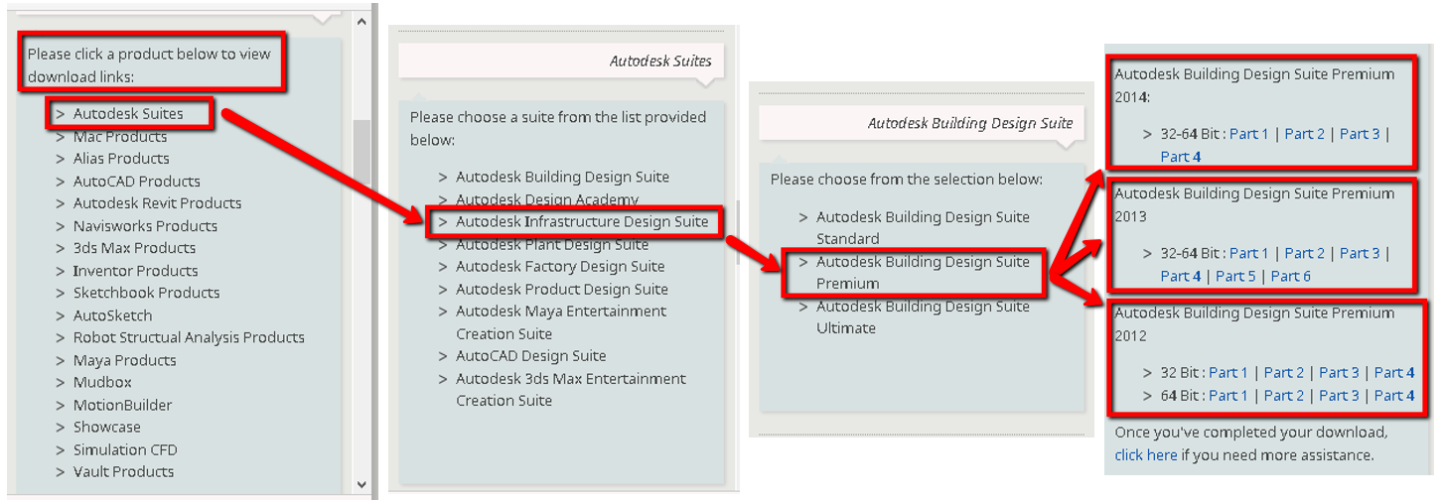This screenshot has height=500, width=1443.
Task: Click scrollbar down arrow in product list
Action: 361,484
